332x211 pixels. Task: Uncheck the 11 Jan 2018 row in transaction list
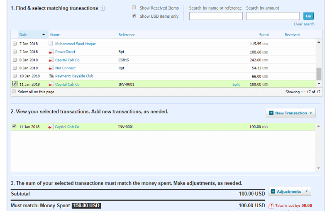coord(15,84)
